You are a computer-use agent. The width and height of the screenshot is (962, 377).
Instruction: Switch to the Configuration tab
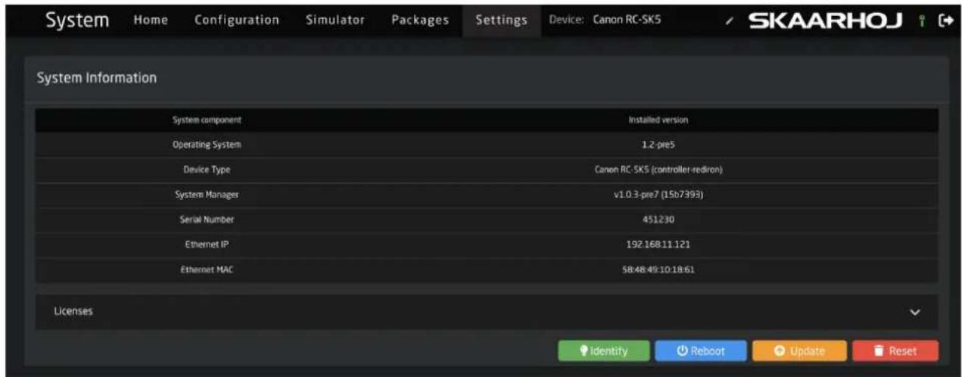click(236, 20)
